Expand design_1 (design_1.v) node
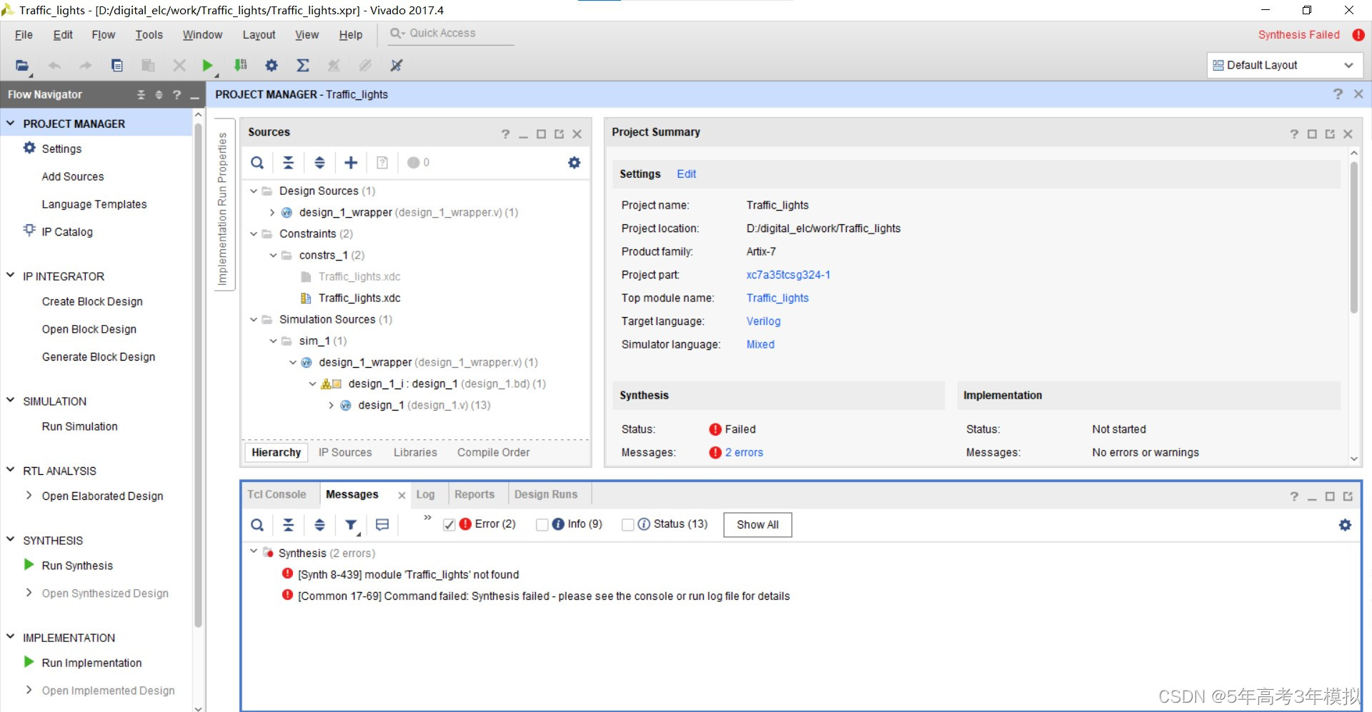This screenshot has height=712, width=1372. coord(332,405)
